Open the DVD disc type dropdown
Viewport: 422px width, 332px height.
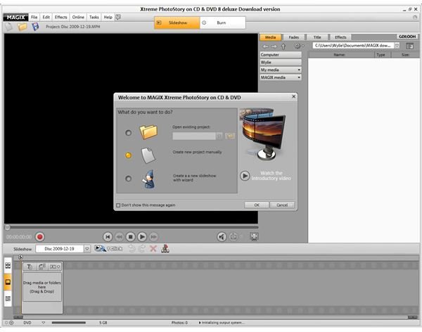pos(44,323)
